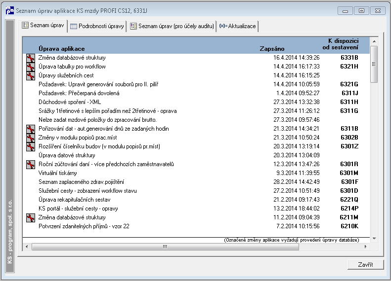Click wrench icon beside 16.4.2014 Změna databázové struktury
The width and height of the screenshot is (391, 281).
click(31, 58)
